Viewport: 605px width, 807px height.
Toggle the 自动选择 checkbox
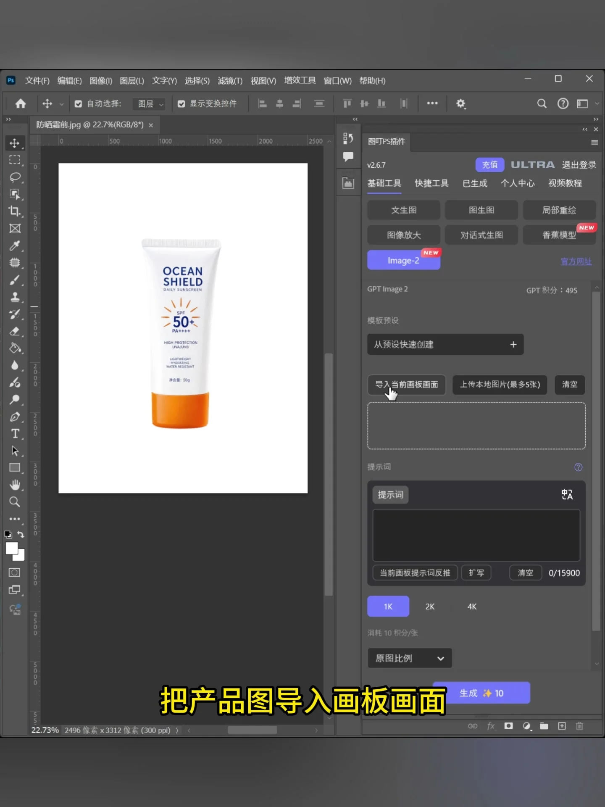pos(78,104)
